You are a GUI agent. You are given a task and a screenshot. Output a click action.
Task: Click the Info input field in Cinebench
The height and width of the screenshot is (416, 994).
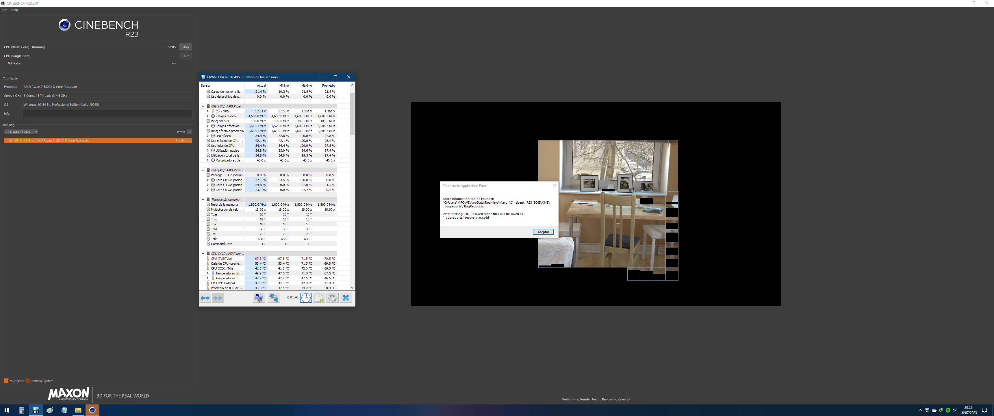[107, 114]
